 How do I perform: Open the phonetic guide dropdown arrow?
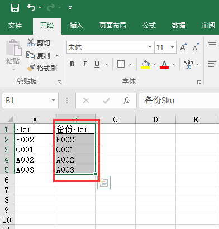tap(198, 64)
